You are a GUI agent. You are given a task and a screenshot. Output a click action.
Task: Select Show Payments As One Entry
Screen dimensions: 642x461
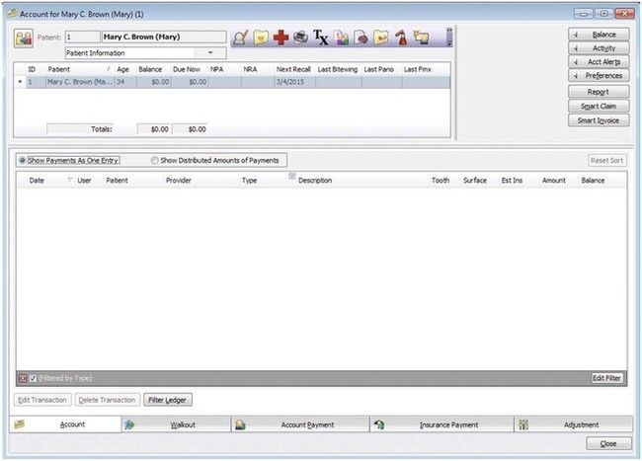23,160
